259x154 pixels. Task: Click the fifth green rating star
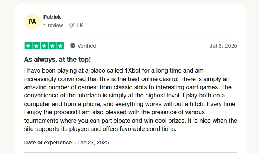click(60, 46)
